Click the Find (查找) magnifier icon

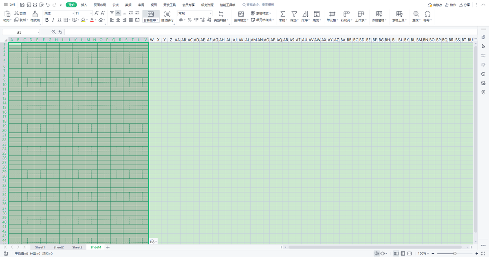pos(416,14)
